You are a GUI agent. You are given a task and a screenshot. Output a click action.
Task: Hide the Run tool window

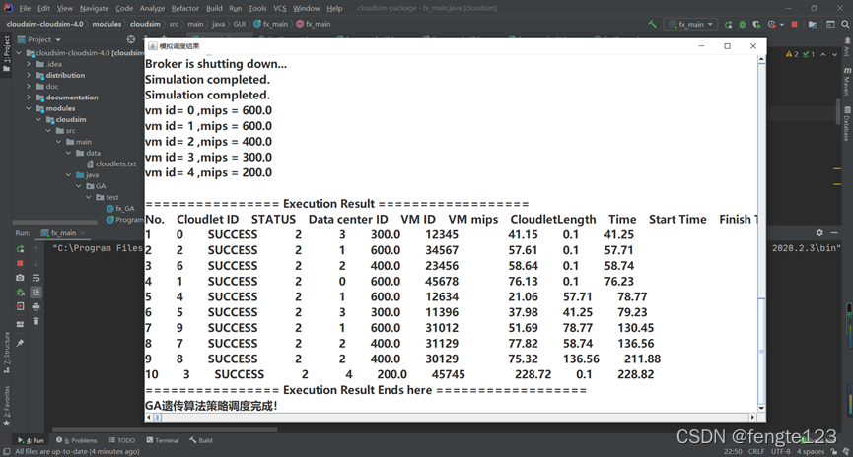834,232
